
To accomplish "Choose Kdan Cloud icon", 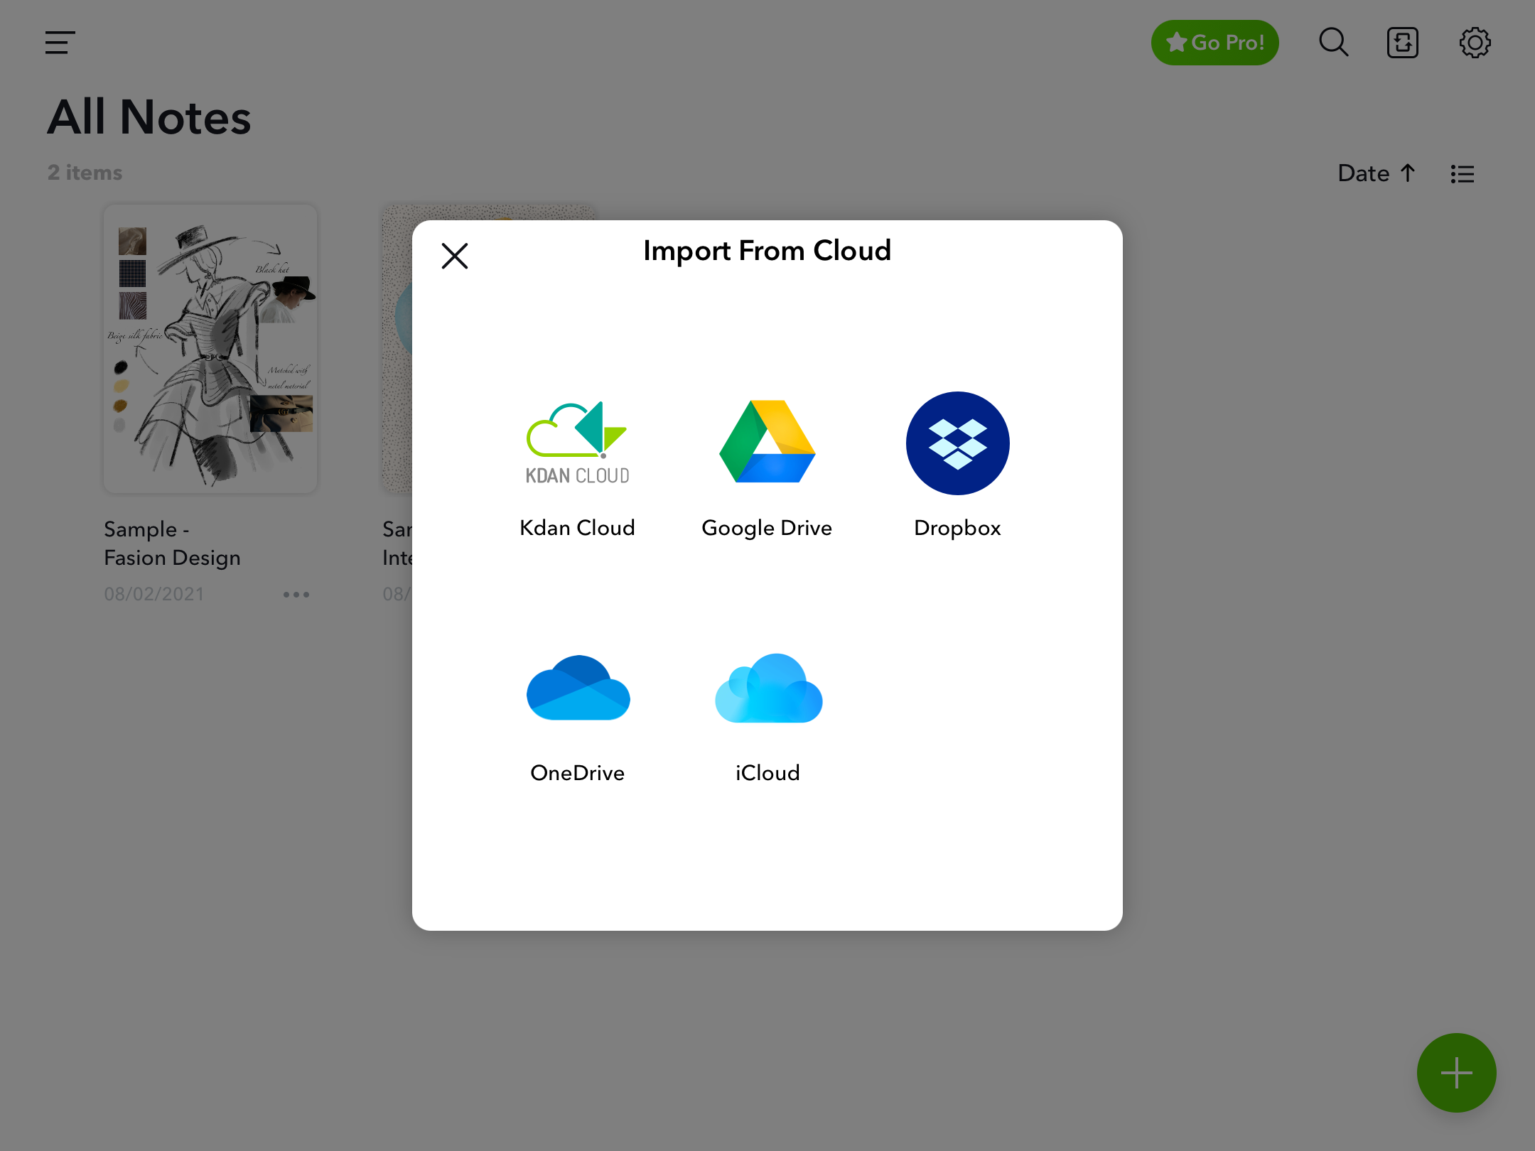I will tap(577, 443).
